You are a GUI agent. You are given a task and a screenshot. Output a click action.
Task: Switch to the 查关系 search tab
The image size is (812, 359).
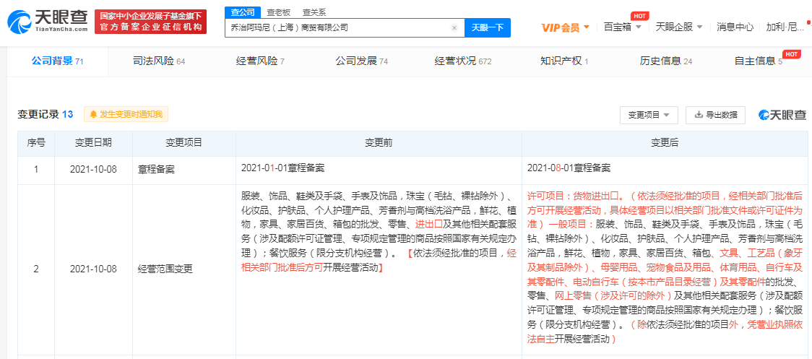314,12
